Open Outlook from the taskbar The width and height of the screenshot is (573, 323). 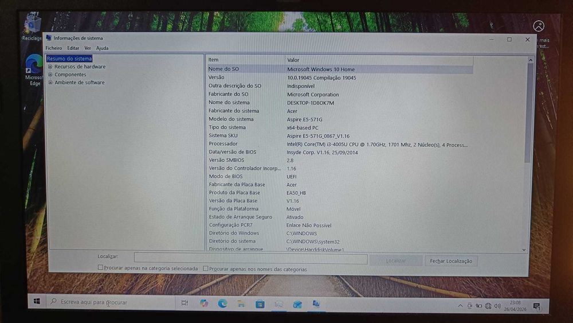point(297,304)
